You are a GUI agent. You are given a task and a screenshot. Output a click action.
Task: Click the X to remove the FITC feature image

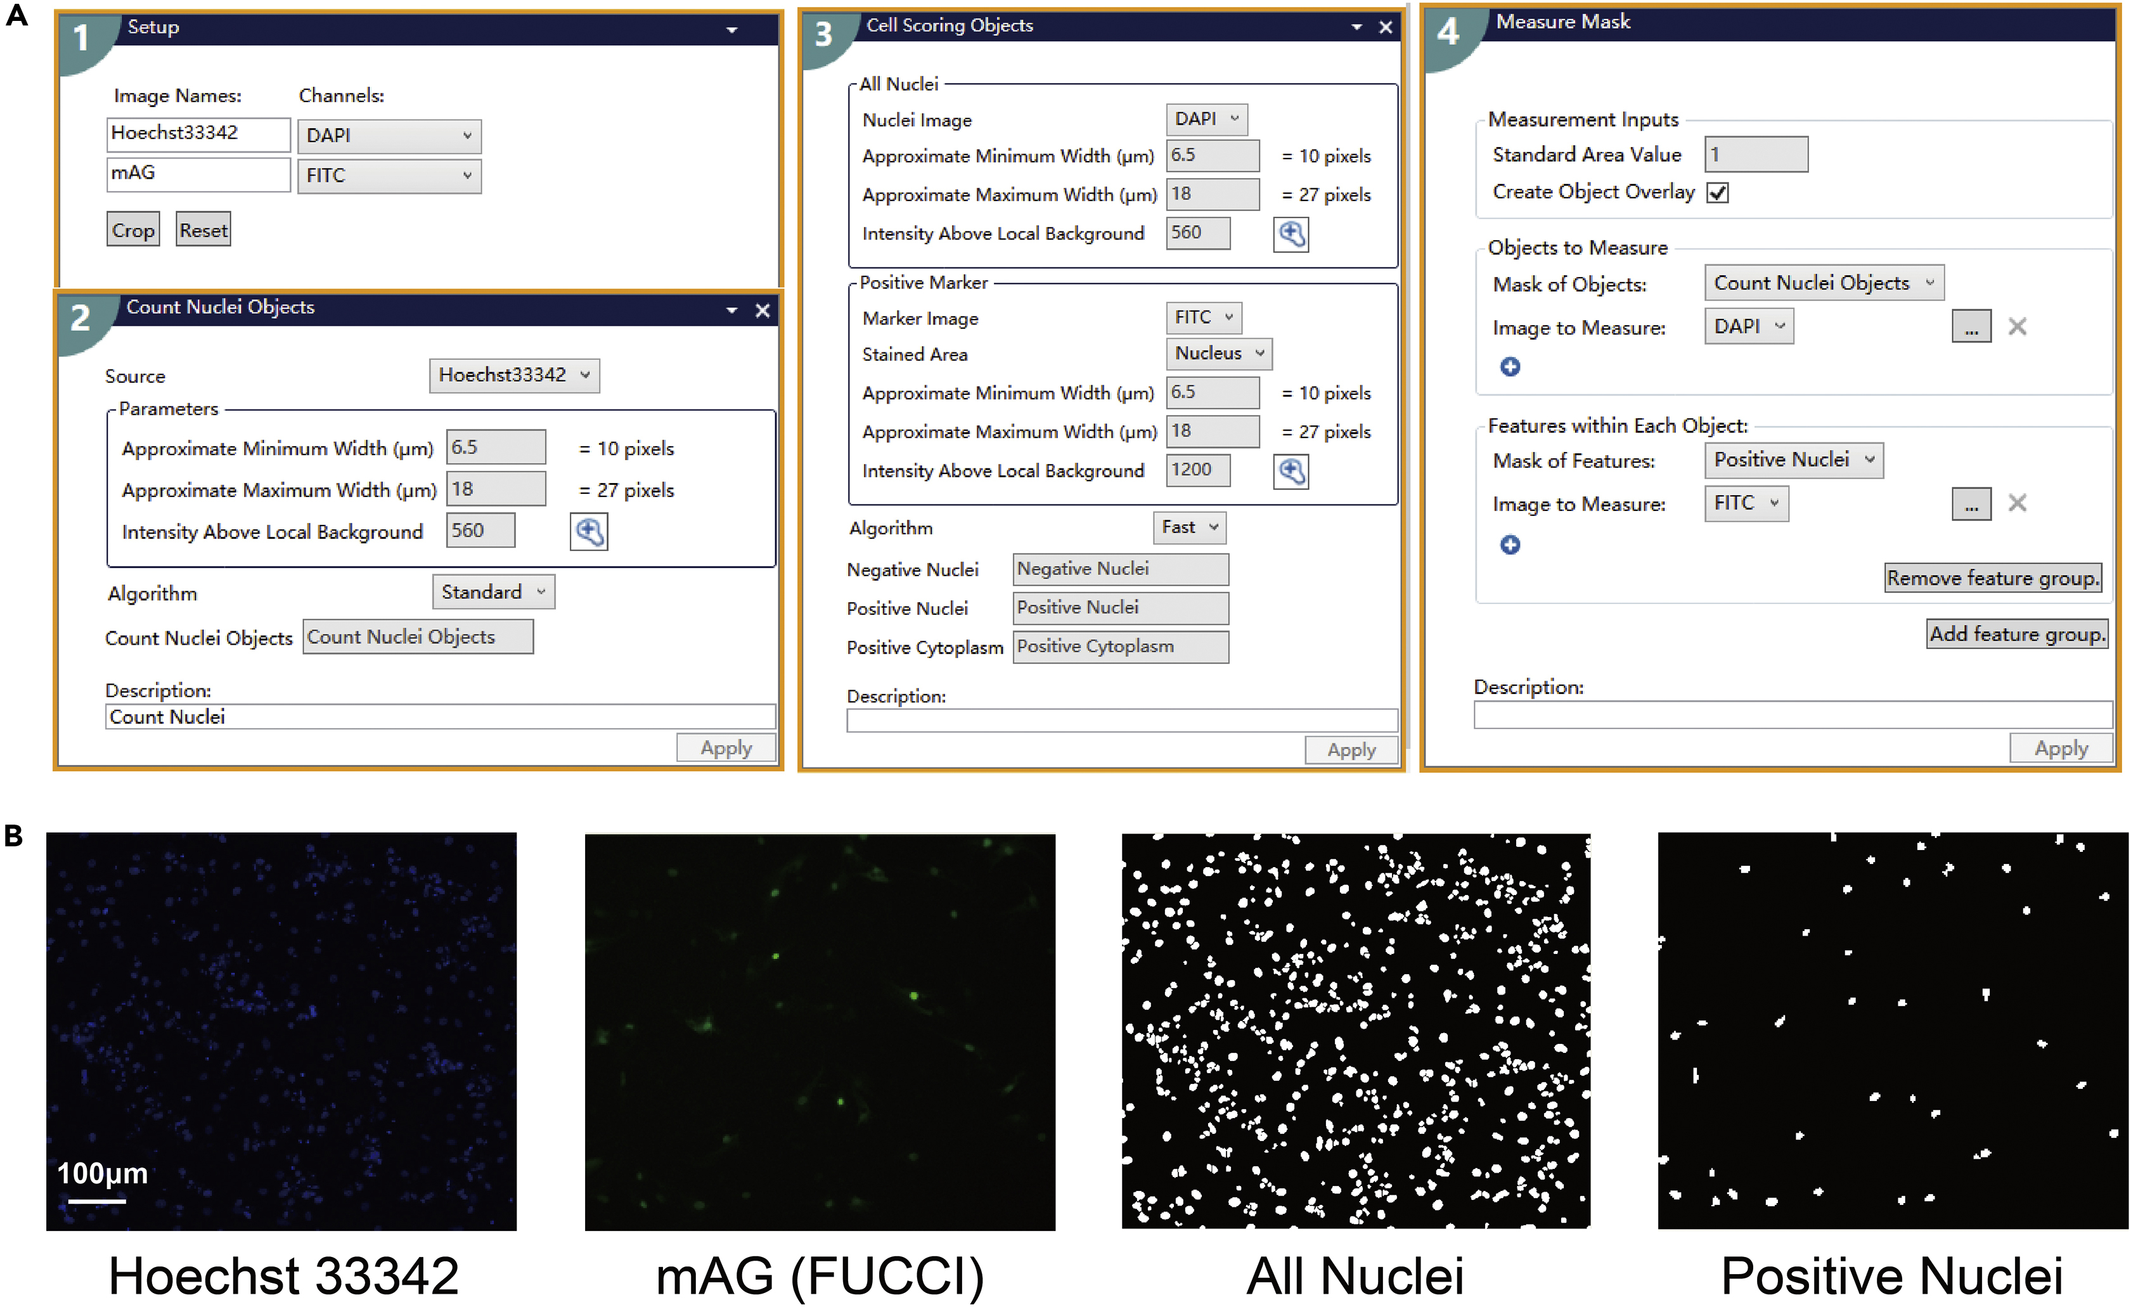(x=2017, y=503)
